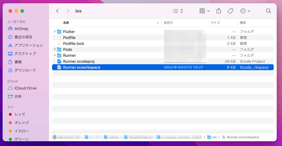Open アプリケーション in the sidebar
The image size is (282, 146).
(x=25, y=45)
